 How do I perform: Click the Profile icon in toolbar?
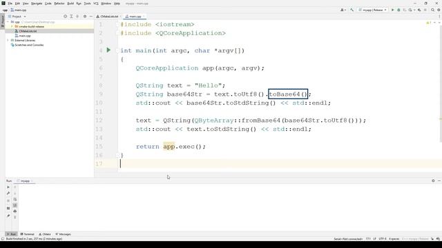(411, 10)
